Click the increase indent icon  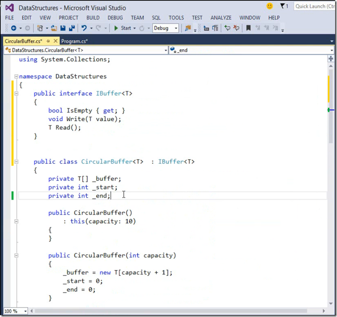215,28
